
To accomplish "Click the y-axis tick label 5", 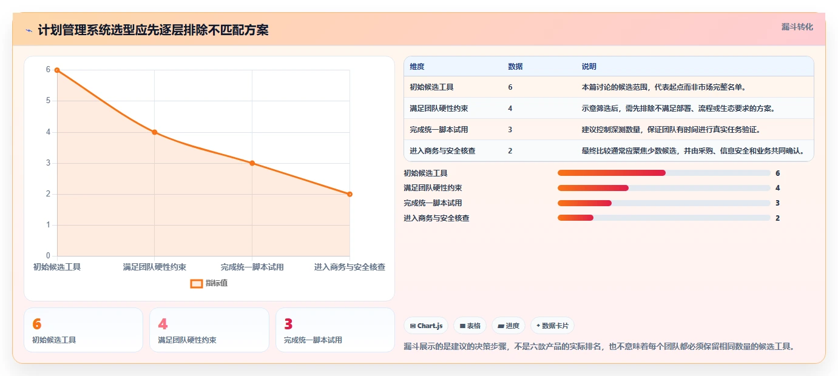I will tap(49, 101).
